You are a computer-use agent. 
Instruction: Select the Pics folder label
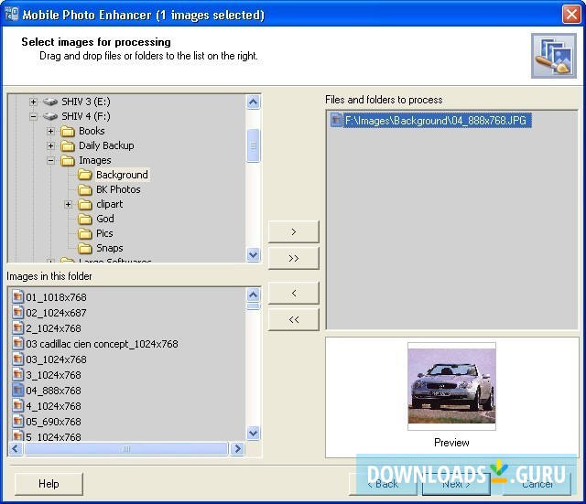point(104,234)
